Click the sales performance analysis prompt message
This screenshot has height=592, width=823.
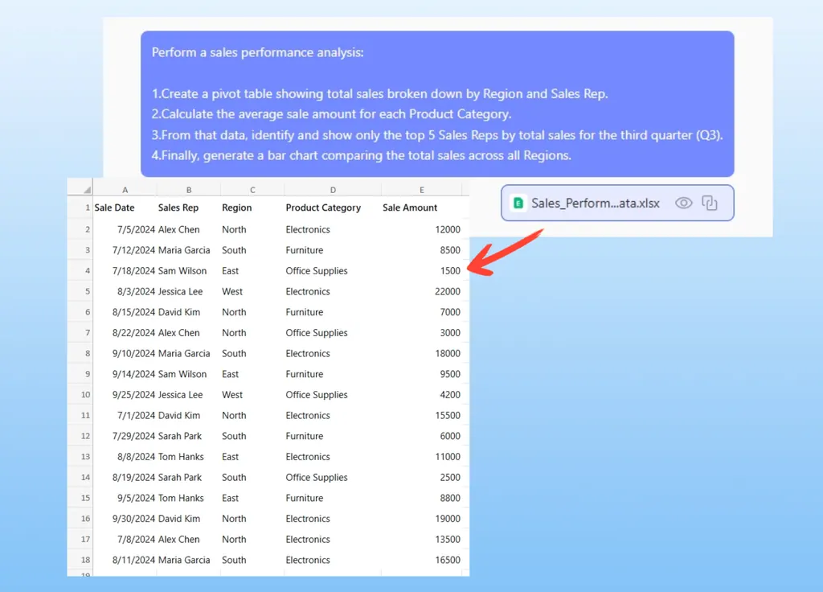[x=437, y=104]
